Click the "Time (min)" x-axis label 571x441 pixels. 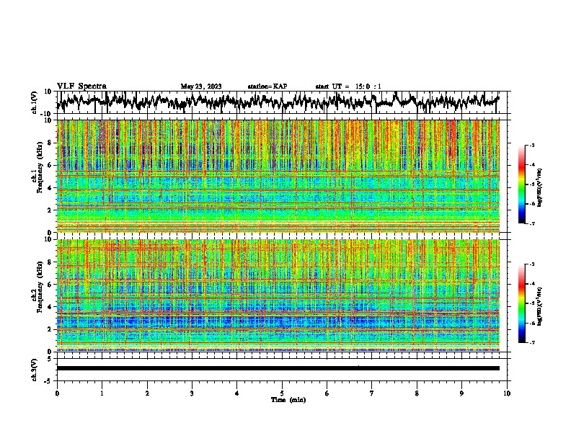click(288, 400)
